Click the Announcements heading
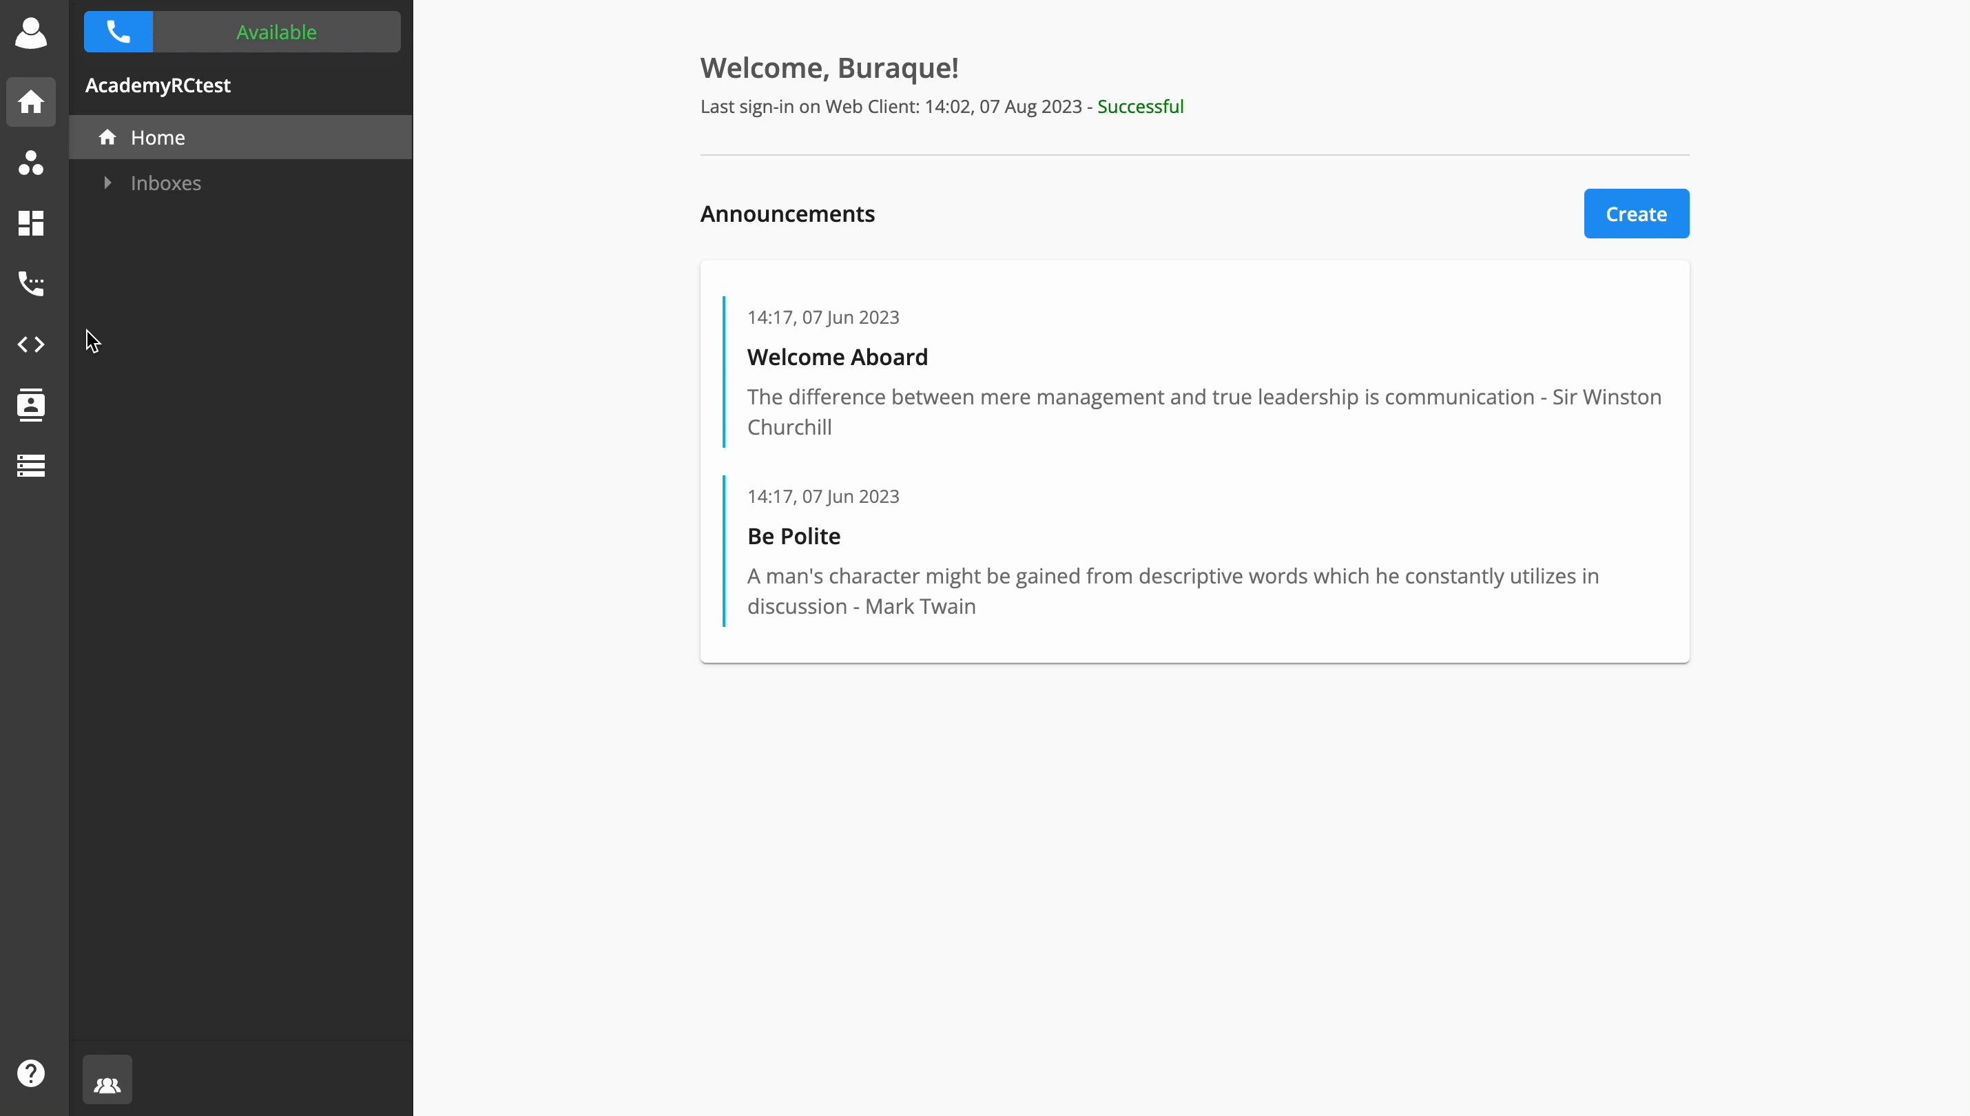 (788, 214)
